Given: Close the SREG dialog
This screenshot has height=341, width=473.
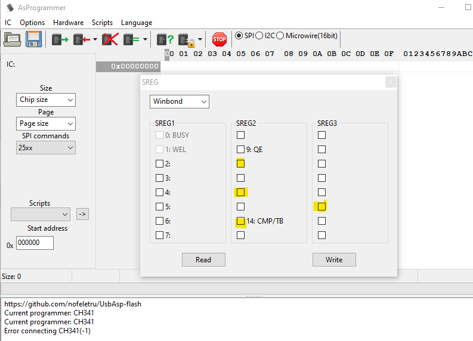Looking at the screenshot, I should pyautogui.click(x=391, y=82).
